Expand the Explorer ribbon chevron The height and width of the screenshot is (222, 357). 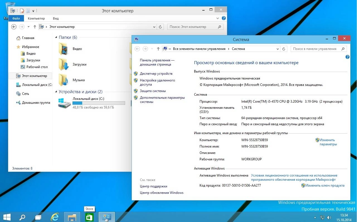(x=218, y=18)
